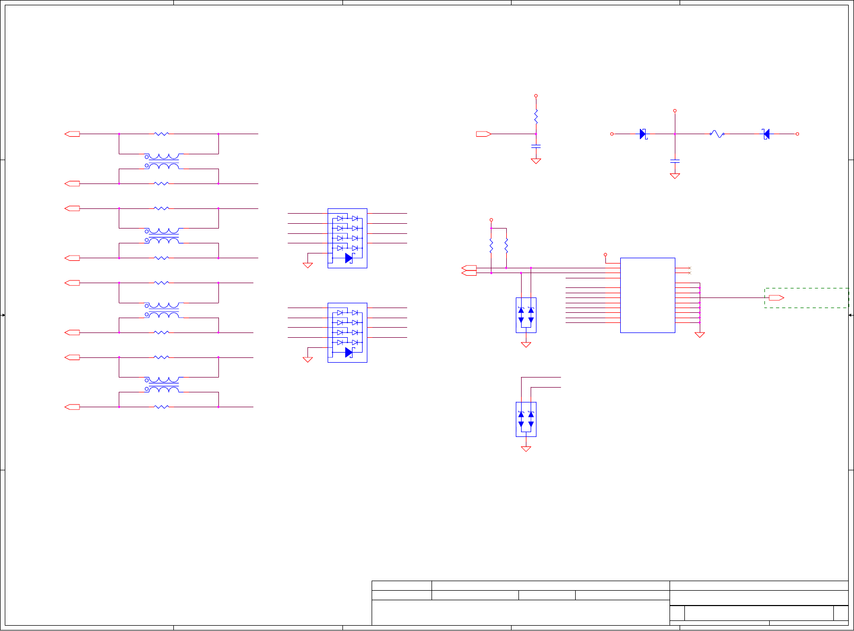
Task: Select the green dashed outline box
Action: point(806,298)
